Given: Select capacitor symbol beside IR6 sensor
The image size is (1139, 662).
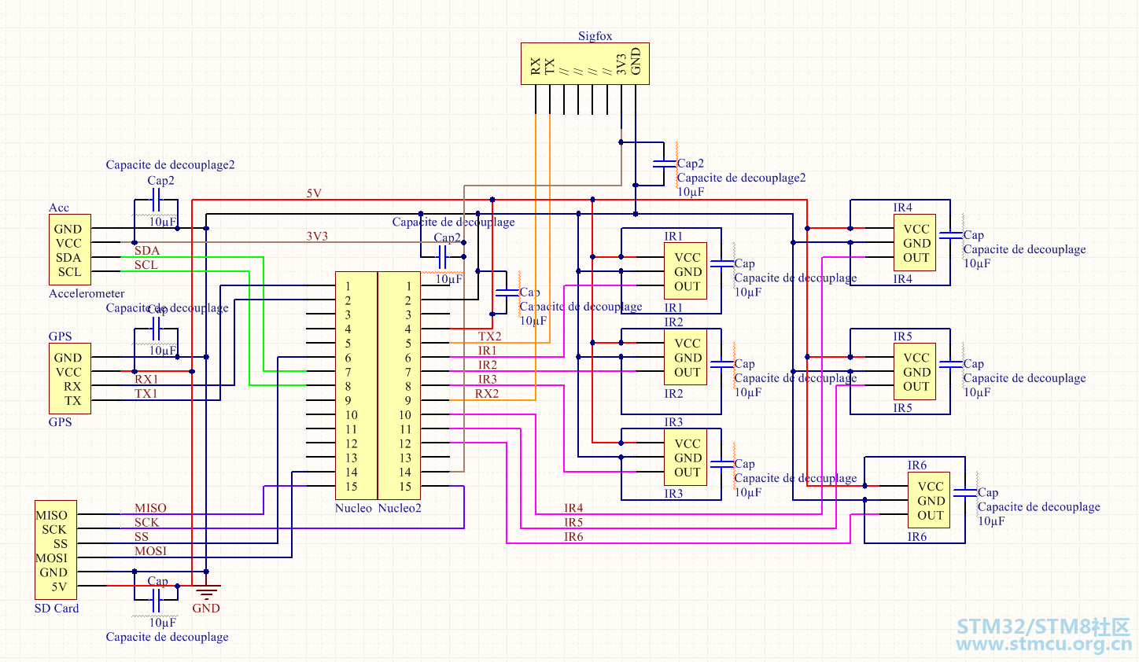Looking at the screenshot, I should click(964, 493).
